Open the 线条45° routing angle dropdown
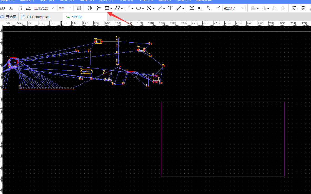The height and width of the screenshot is (194, 311). [x=234, y=8]
